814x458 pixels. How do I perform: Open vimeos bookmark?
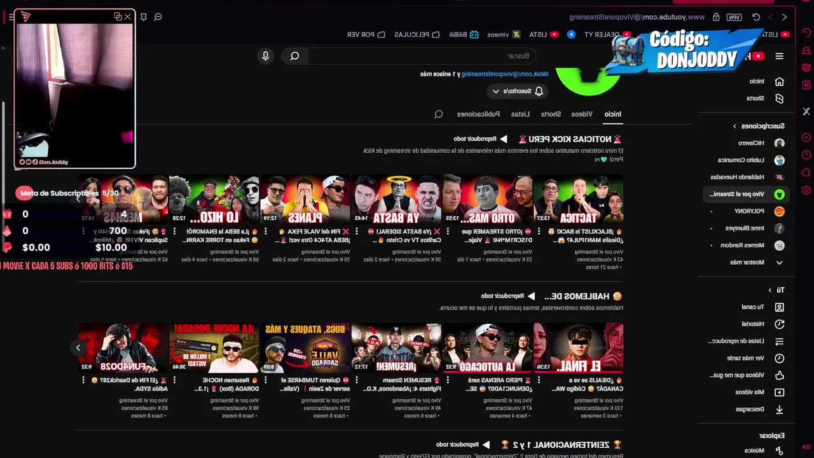coord(504,34)
